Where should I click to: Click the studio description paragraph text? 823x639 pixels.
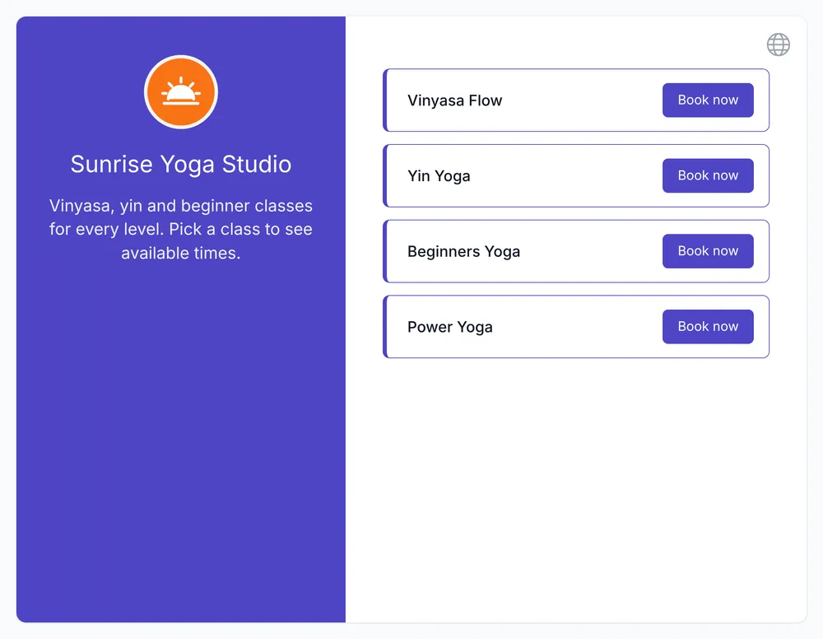tap(181, 230)
